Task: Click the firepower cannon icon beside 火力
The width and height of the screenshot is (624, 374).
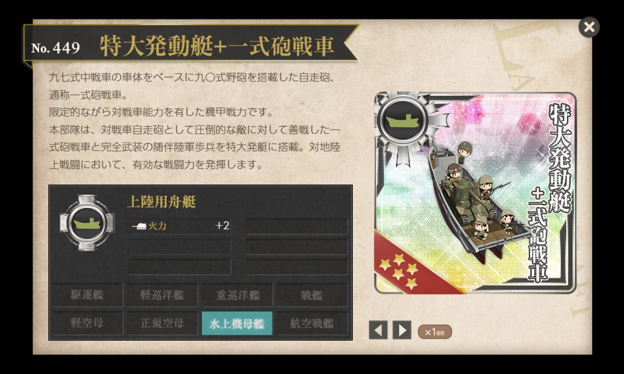Action: 140,226
